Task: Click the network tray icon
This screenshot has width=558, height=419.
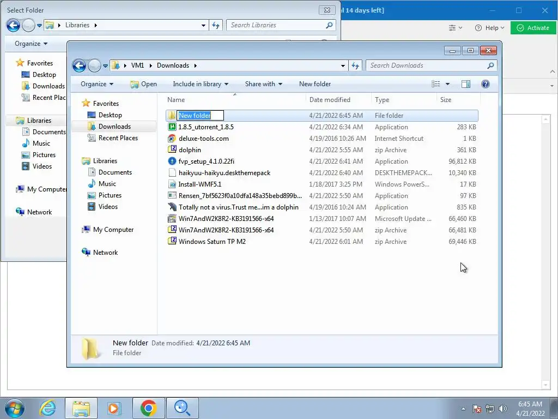Action: [490, 409]
